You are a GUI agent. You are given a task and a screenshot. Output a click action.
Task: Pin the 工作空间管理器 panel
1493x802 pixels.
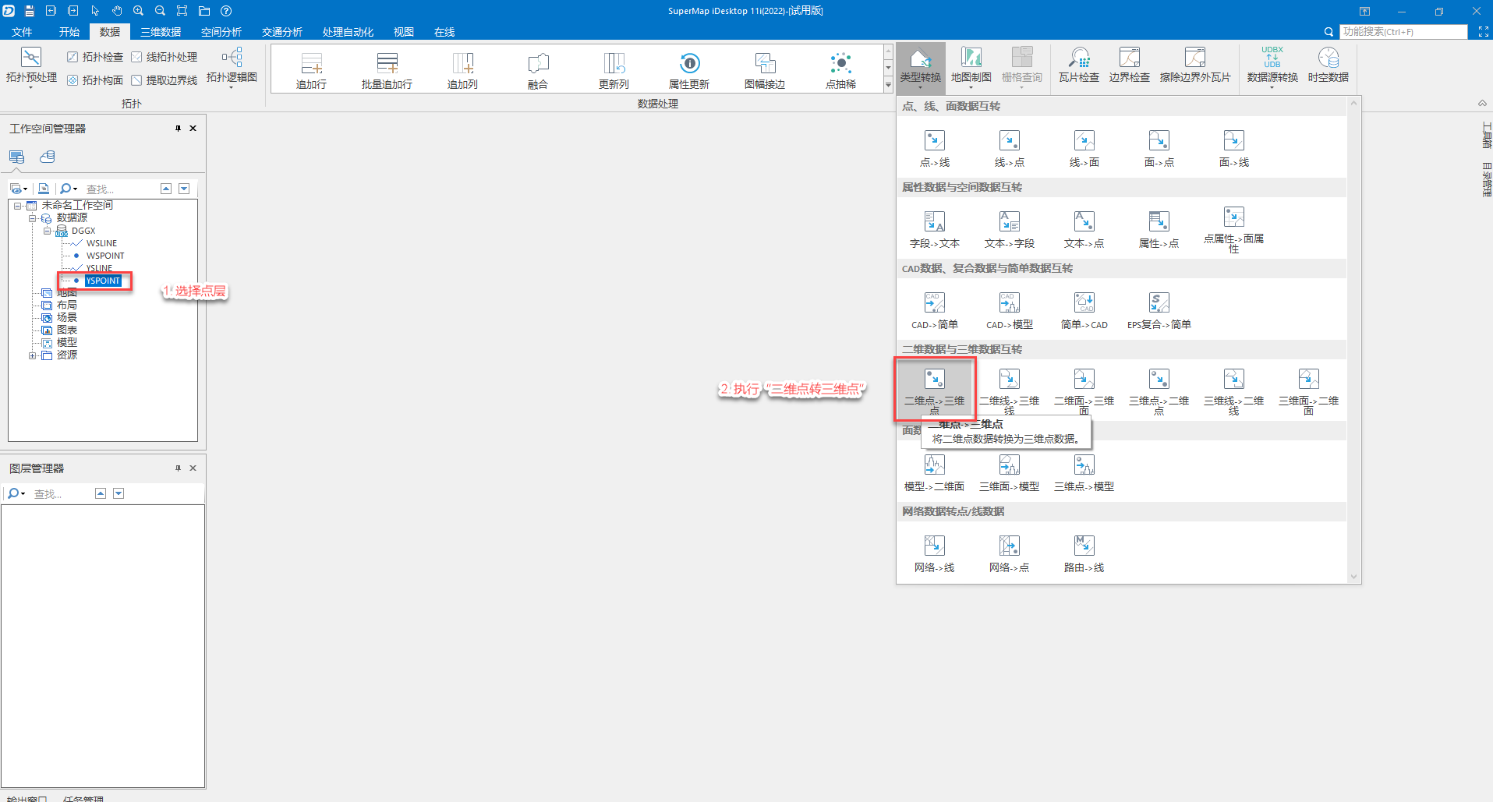coord(178,129)
